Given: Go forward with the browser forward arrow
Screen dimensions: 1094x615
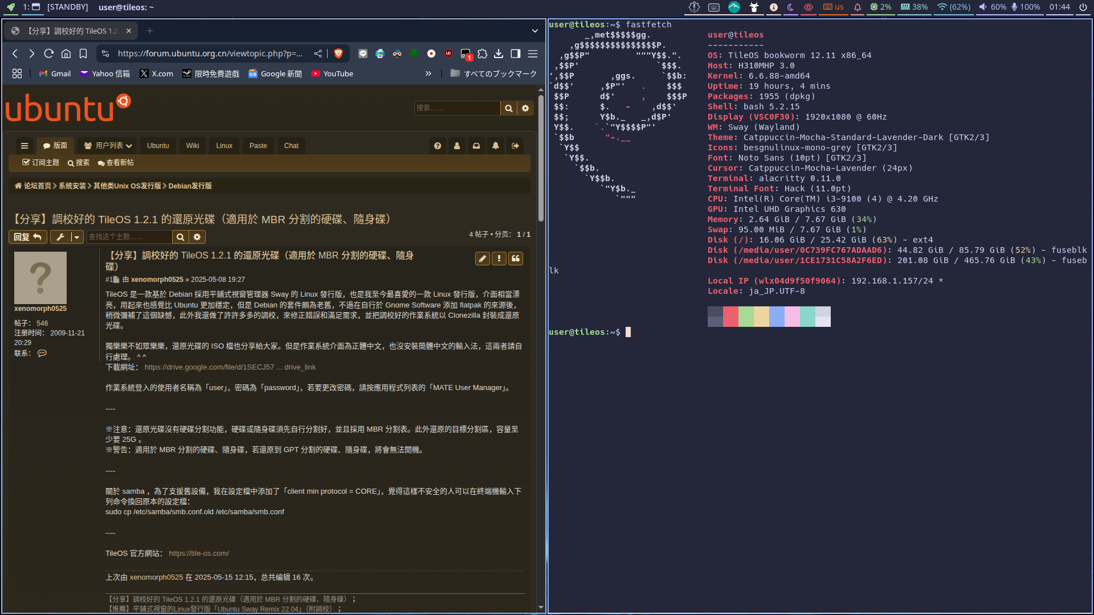Looking at the screenshot, I should coord(32,54).
